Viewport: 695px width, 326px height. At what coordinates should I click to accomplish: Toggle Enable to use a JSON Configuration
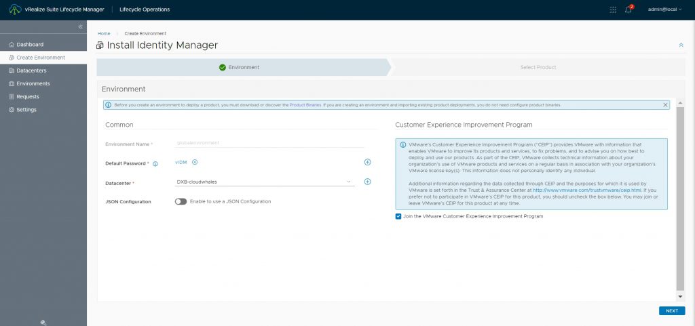(x=181, y=202)
